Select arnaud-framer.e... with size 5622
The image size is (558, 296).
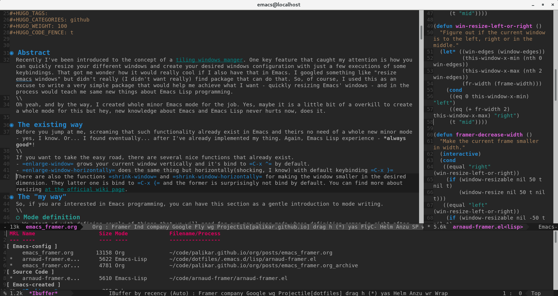51,259
